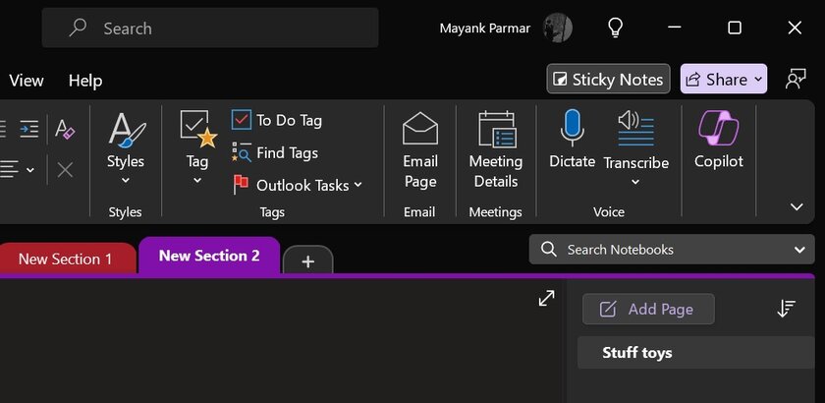Expand the Outlook Tasks dropdown
825x403 pixels.
click(357, 185)
